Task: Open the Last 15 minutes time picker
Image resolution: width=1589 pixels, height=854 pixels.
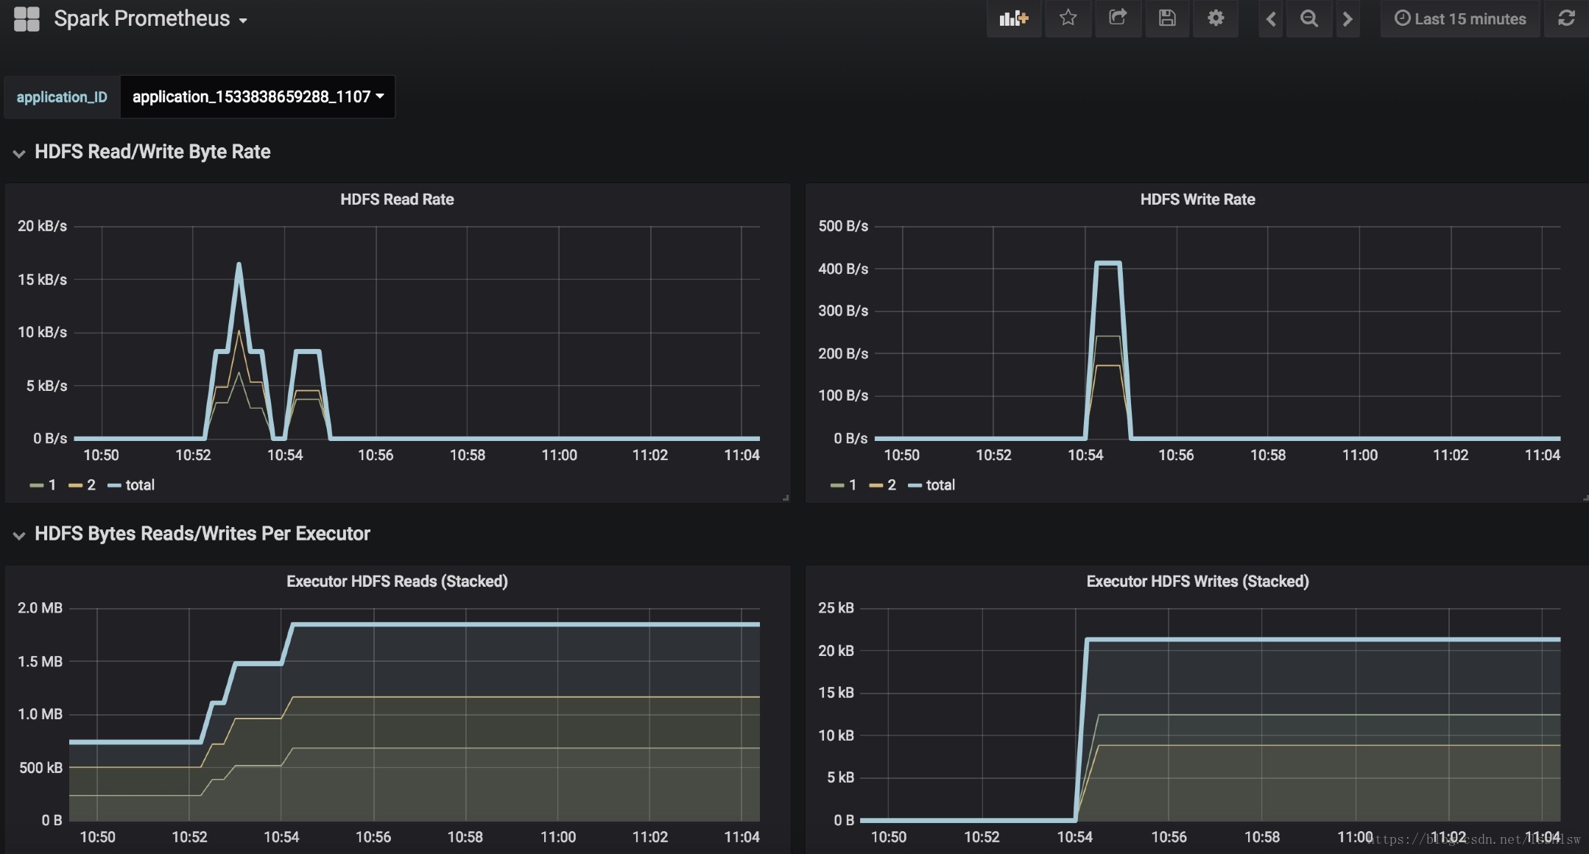Action: (x=1460, y=19)
